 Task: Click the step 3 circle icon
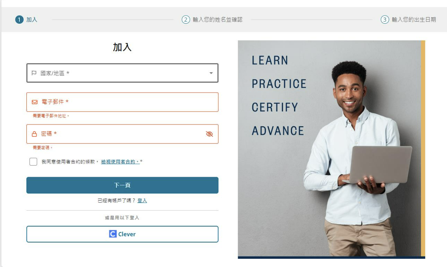click(x=384, y=20)
